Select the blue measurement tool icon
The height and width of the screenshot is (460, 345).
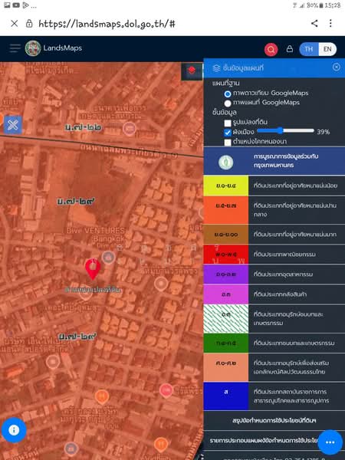[x=13, y=125]
